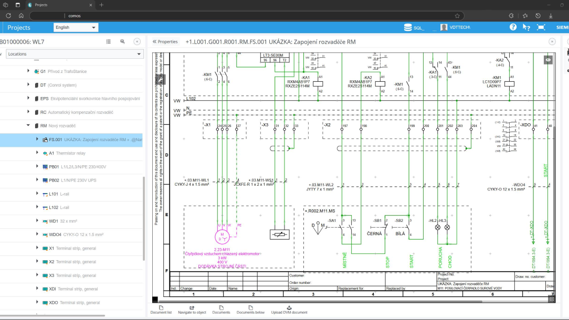Open the Locations combo box
Image resolution: width=569 pixels, height=320 pixels.
click(x=75, y=54)
